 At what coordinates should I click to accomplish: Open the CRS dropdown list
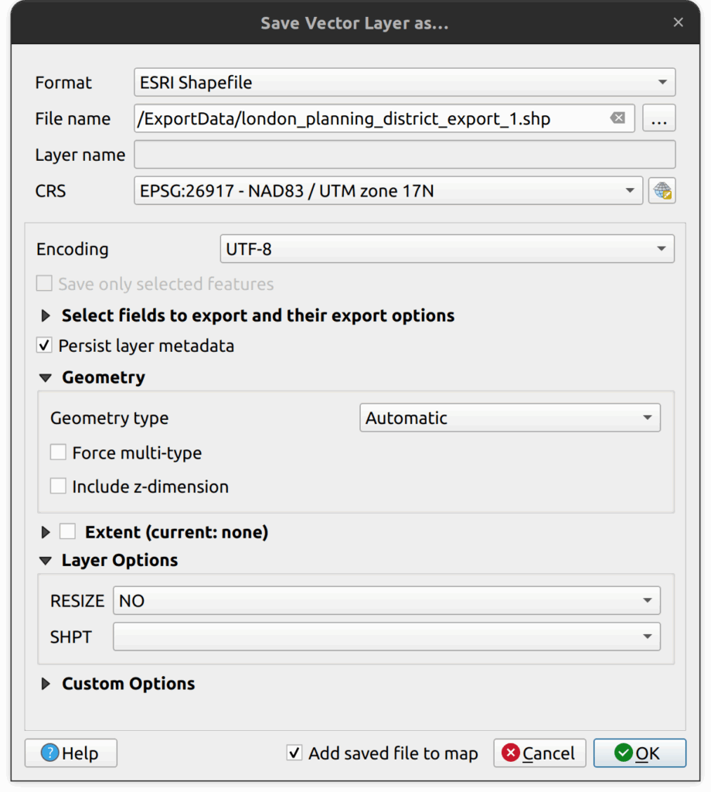point(388,191)
